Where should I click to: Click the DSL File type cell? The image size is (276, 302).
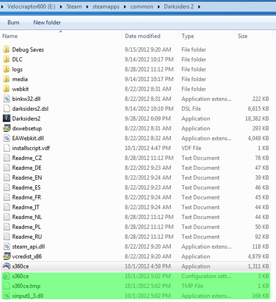(191, 109)
